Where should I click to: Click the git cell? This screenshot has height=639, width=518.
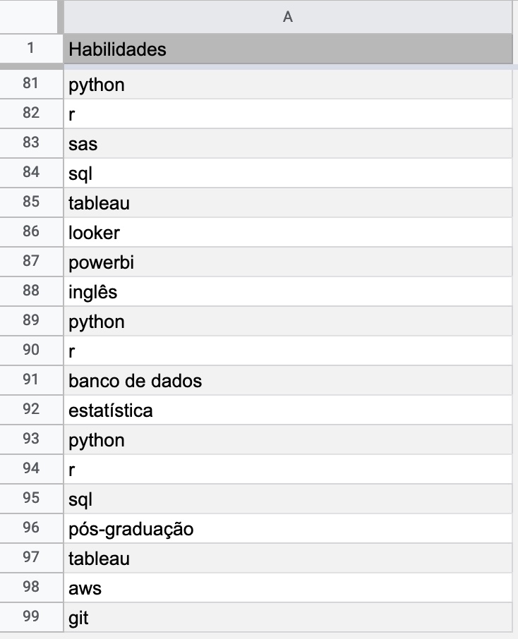[288, 617]
